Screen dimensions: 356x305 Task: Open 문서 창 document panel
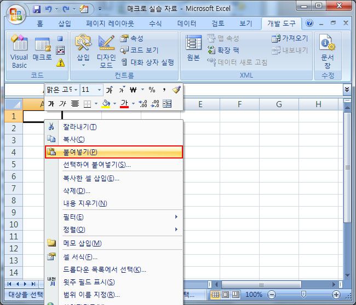click(328, 52)
